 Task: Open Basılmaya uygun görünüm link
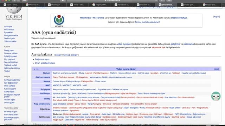11,119
